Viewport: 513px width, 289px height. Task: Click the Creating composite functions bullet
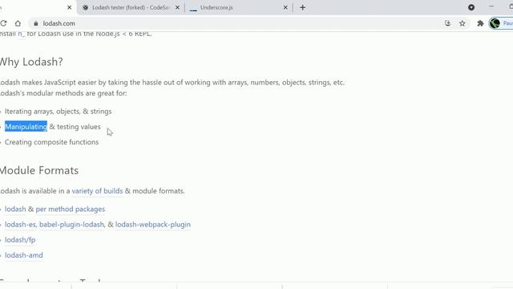(x=51, y=142)
